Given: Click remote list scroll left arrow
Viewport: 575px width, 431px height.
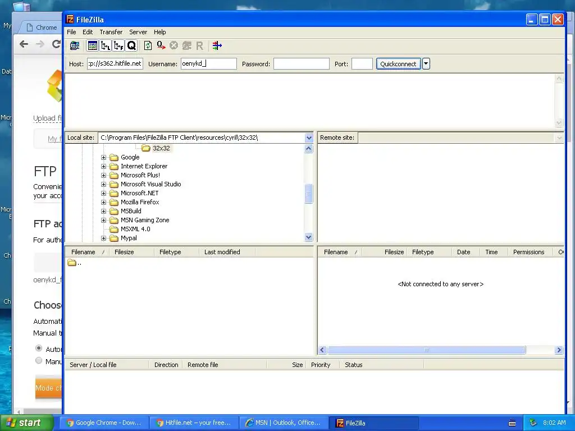Looking at the screenshot, I should (x=322, y=350).
